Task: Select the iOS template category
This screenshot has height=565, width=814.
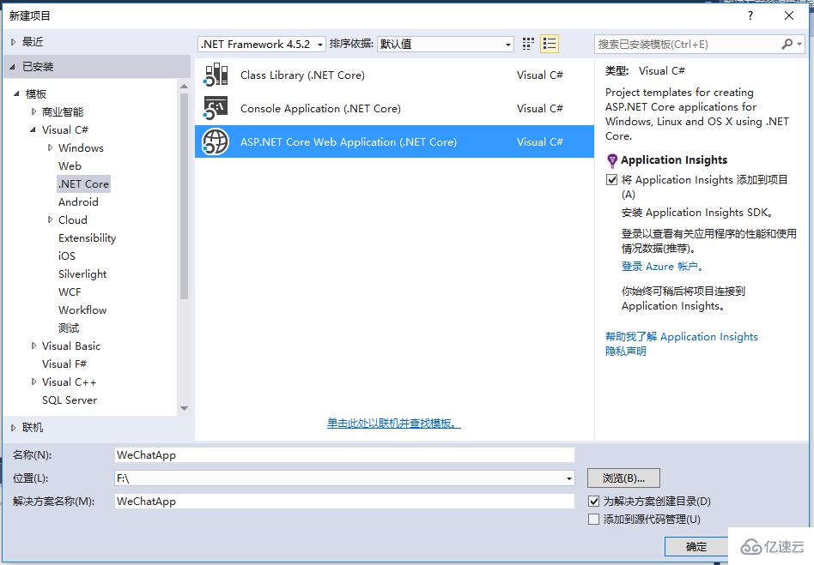Action: [67, 256]
